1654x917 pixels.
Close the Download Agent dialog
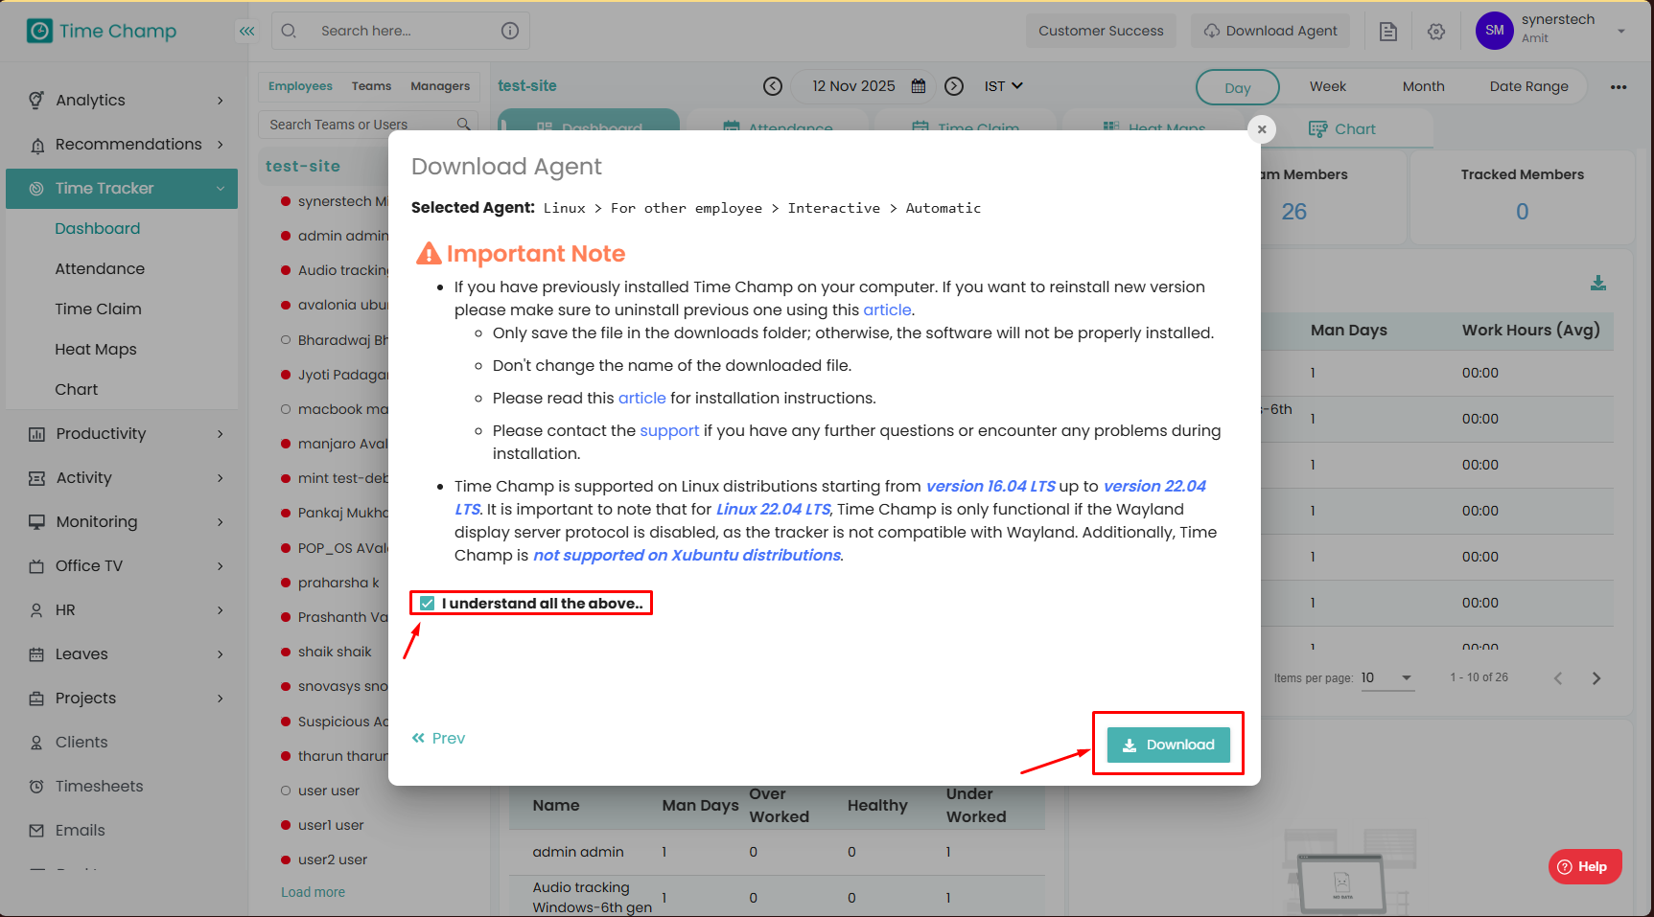point(1262,129)
